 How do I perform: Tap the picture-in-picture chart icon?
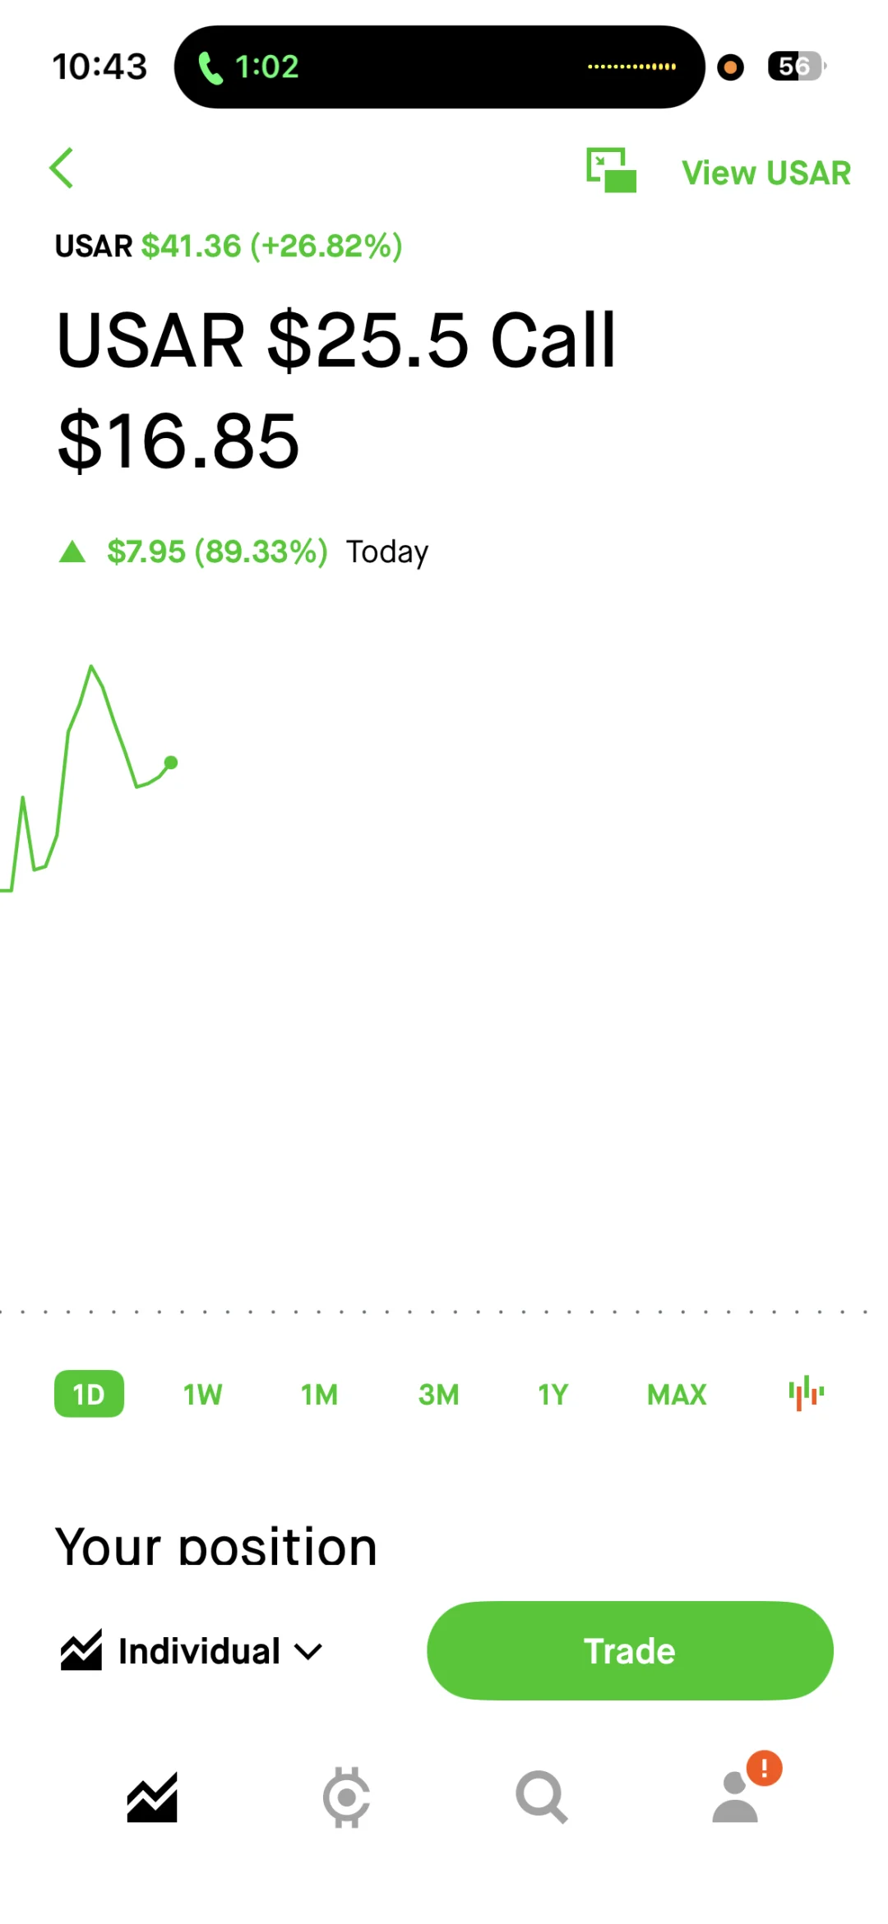(611, 170)
